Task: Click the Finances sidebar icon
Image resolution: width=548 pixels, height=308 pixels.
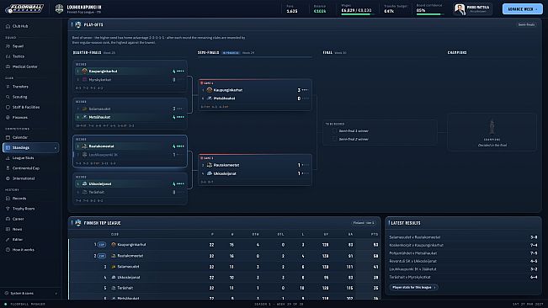Action: click(x=8, y=117)
